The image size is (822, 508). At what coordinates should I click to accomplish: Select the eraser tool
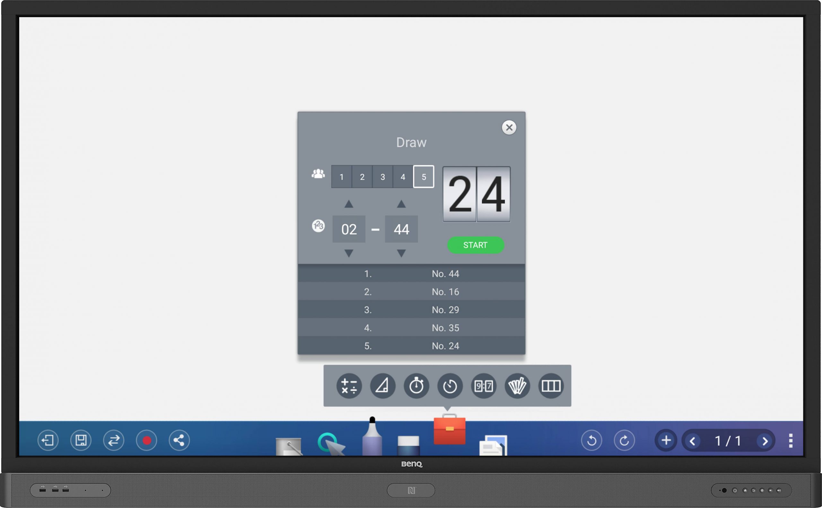coord(408,445)
